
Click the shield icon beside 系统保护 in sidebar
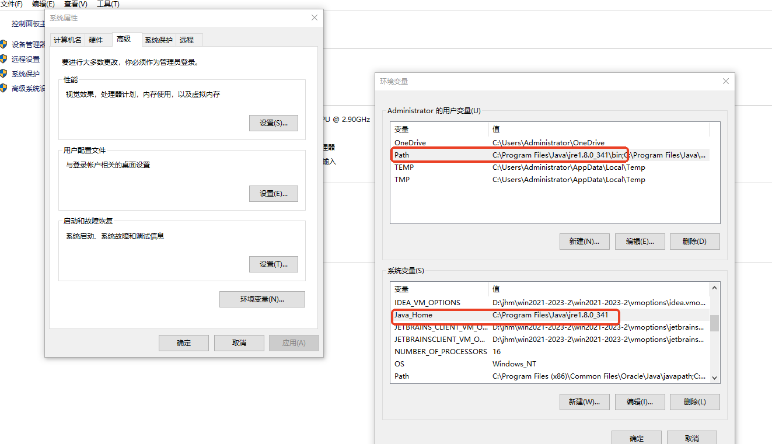coord(5,74)
